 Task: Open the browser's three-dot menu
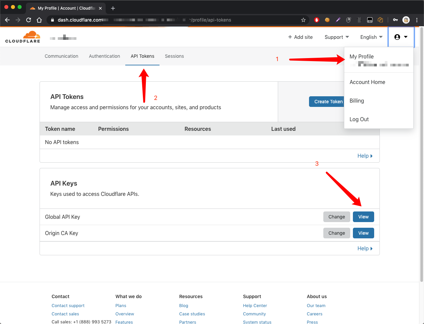417,20
